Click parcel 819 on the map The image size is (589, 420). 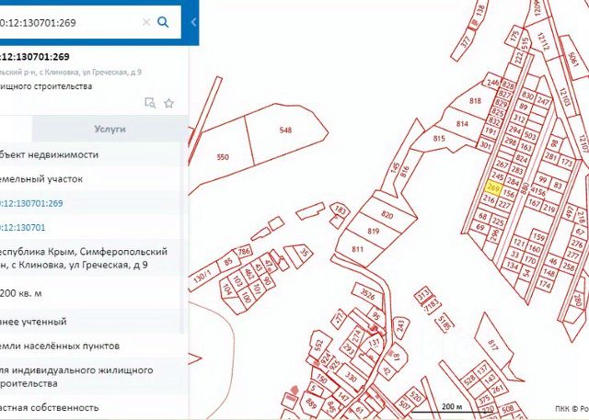click(x=373, y=231)
